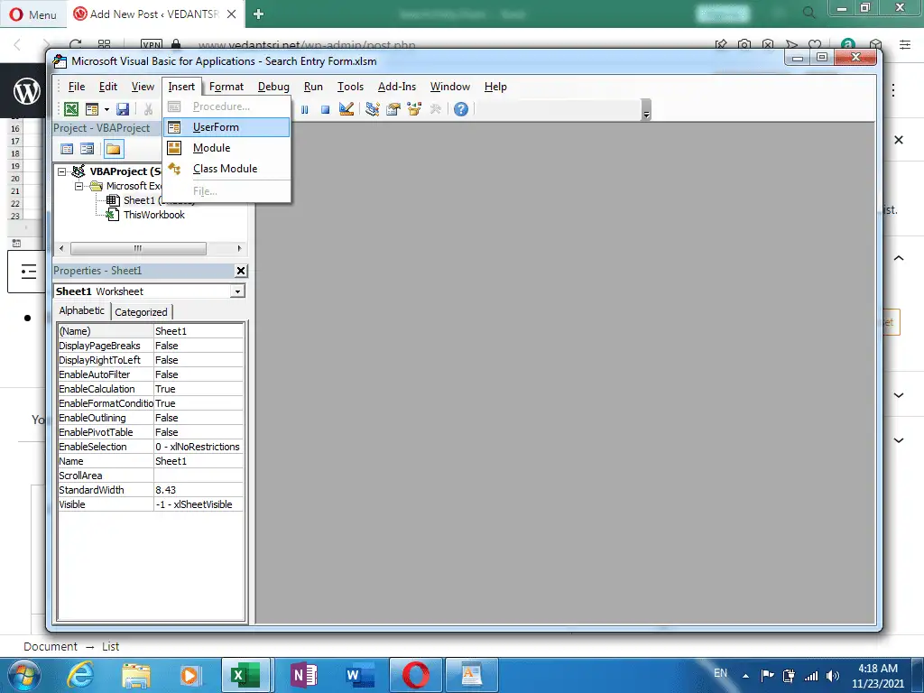Open the Project Explorer toolbar icon
The height and width of the screenshot is (693, 924).
pos(372,109)
